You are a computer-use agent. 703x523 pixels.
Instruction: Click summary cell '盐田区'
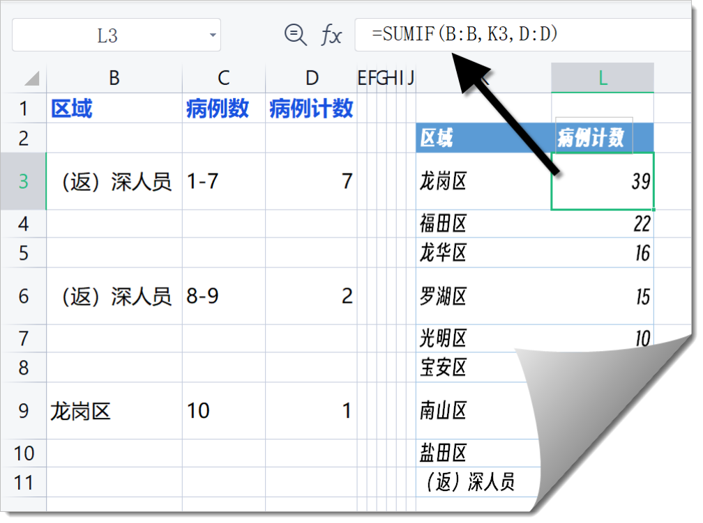point(478,453)
